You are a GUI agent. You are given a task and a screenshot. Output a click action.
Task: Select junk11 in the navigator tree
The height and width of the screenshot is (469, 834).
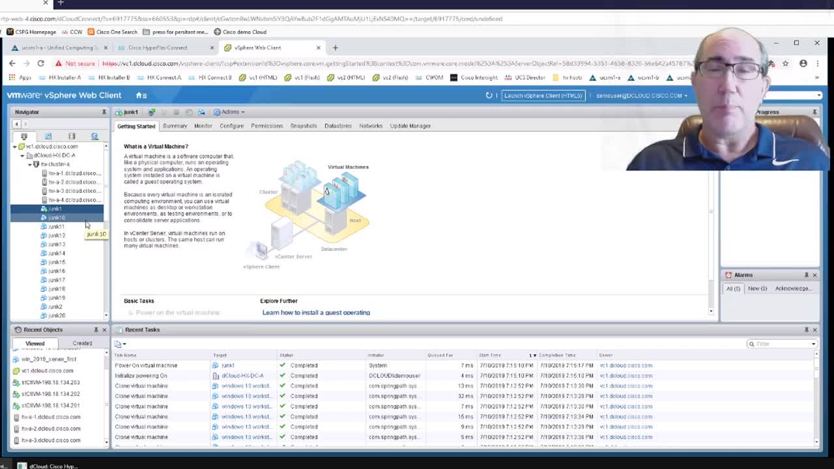[x=56, y=227]
